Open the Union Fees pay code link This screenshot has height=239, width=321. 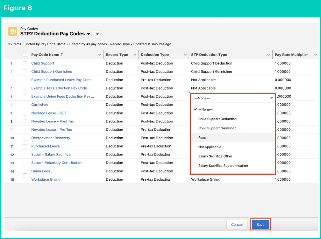(40, 171)
